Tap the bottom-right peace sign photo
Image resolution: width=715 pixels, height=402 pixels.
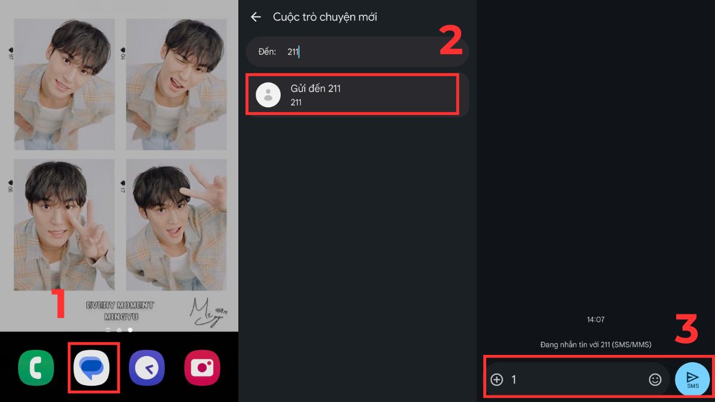tap(176, 224)
